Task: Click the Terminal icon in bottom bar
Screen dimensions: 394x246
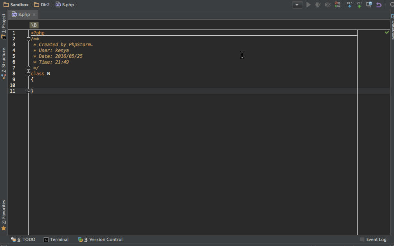Action: [x=46, y=240]
